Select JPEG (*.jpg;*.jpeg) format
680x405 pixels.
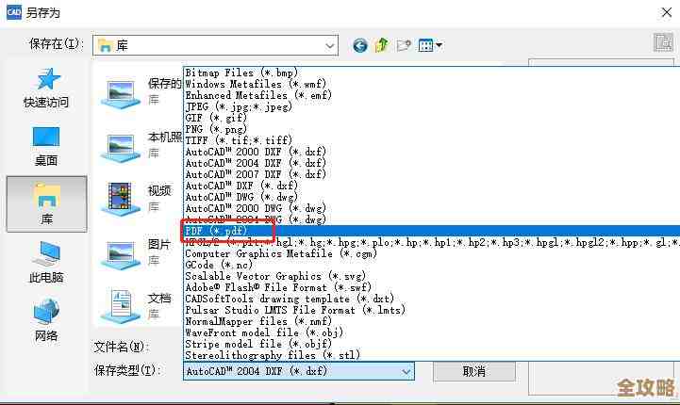click(239, 106)
